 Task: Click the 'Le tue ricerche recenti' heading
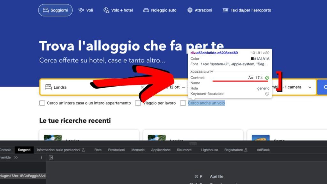75,120
